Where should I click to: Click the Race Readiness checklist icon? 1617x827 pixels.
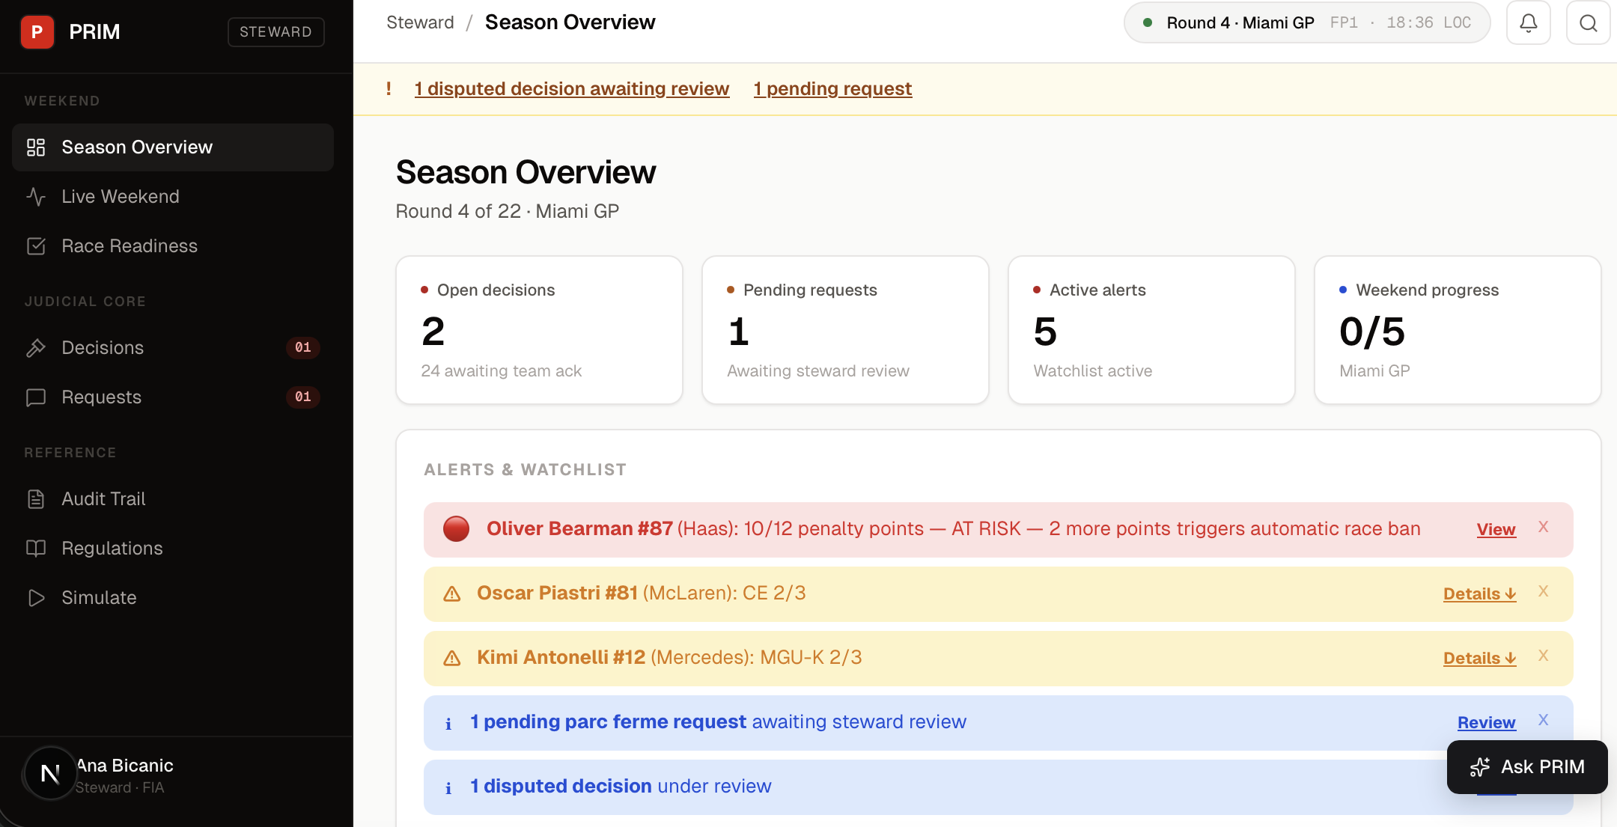[x=35, y=245]
